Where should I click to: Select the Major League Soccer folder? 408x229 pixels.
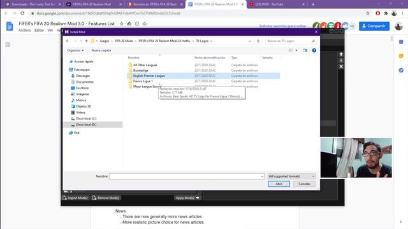[x=146, y=87]
